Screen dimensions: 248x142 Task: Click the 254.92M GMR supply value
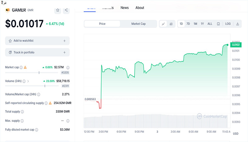(x=63, y=103)
